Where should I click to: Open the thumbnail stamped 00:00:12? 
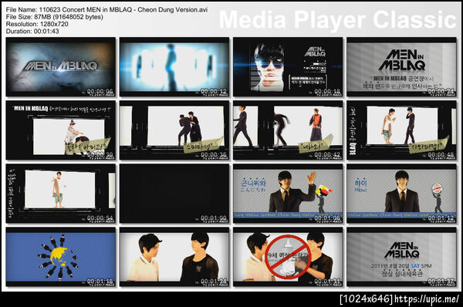174,67
